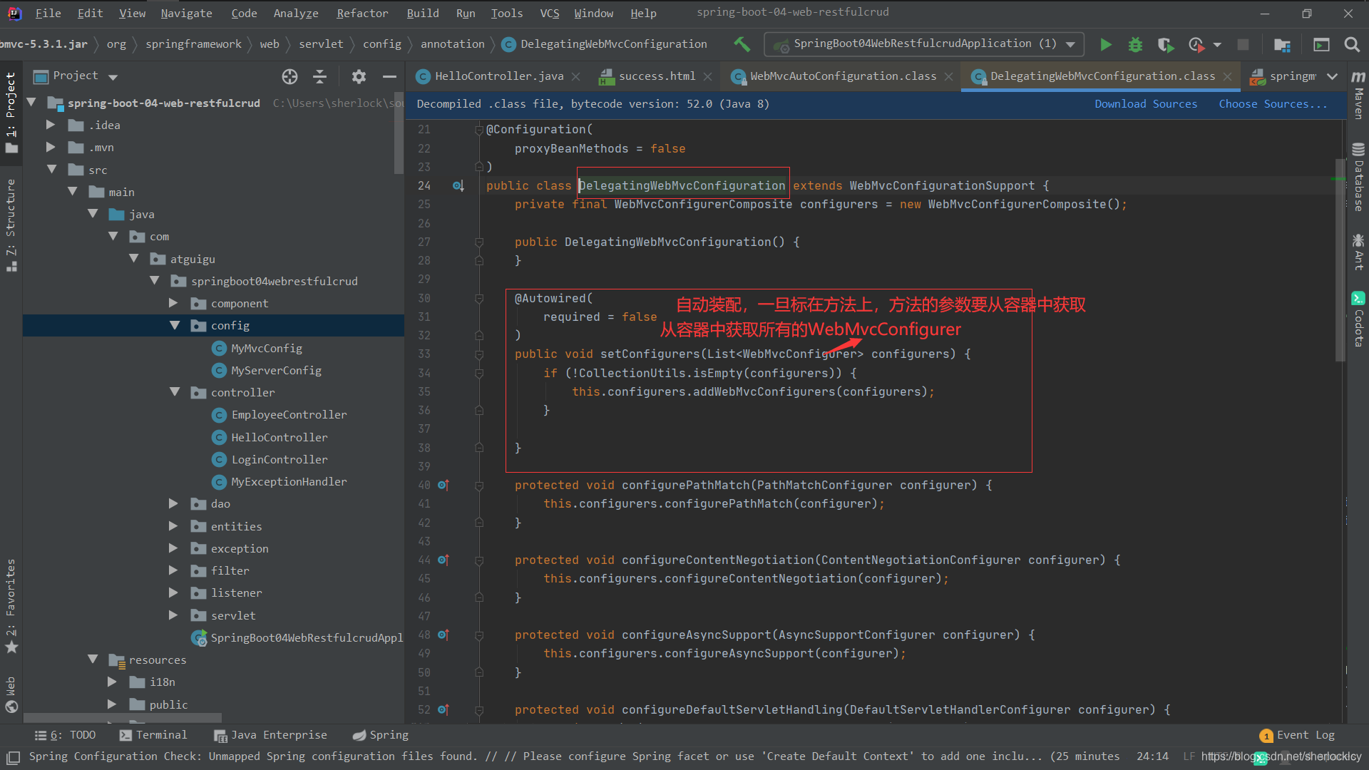Click override gutter icon on line 44
Image resolution: width=1369 pixels, height=770 pixels.
[x=443, y=560]
